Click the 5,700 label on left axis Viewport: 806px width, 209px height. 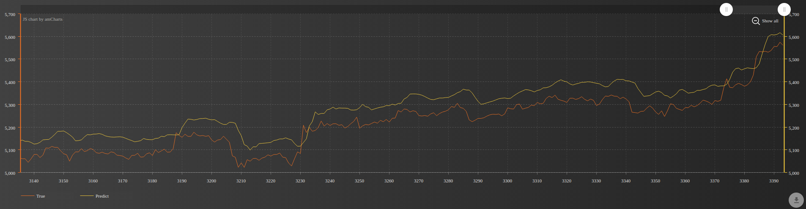(10, 14)
